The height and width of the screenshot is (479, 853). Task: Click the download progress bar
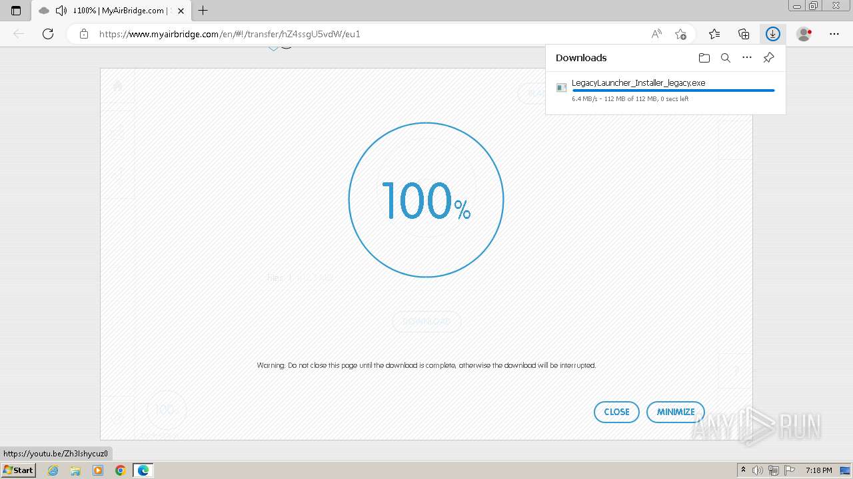click(673, 90)
